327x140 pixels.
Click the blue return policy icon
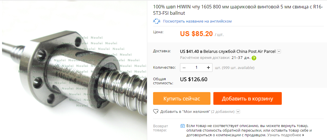tap(183, 126)
